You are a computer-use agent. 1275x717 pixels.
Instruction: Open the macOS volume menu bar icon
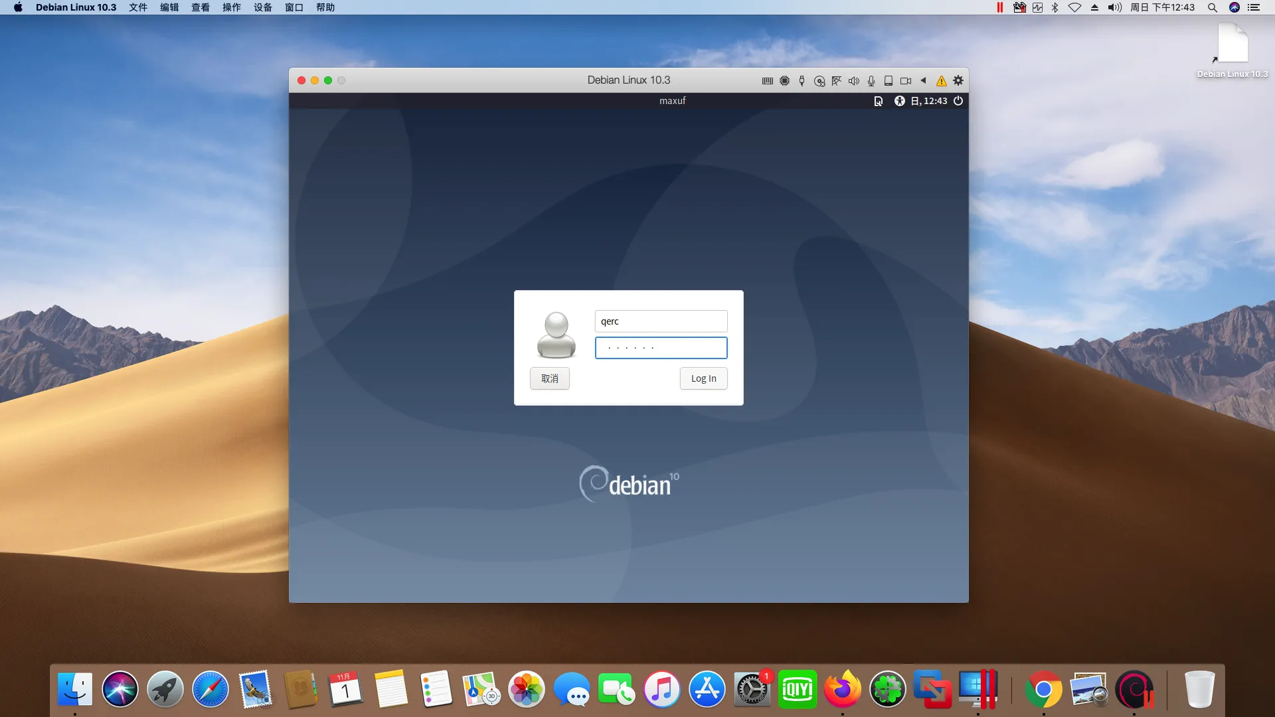(1114, 7)
